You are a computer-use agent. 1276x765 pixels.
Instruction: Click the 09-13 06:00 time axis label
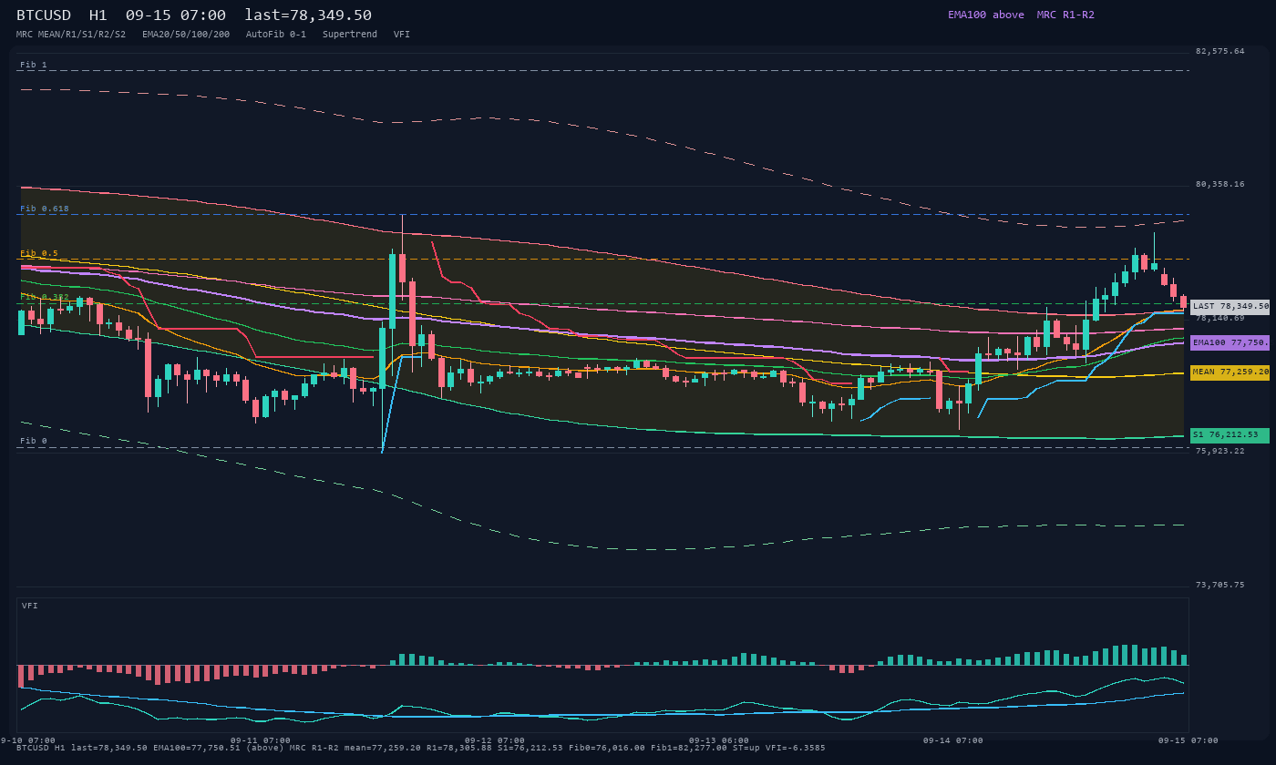pyautogui.click(x=719, y=740)
